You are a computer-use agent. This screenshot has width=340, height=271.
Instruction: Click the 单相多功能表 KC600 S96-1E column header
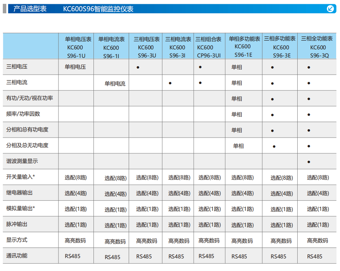click(x=244, y=47)
